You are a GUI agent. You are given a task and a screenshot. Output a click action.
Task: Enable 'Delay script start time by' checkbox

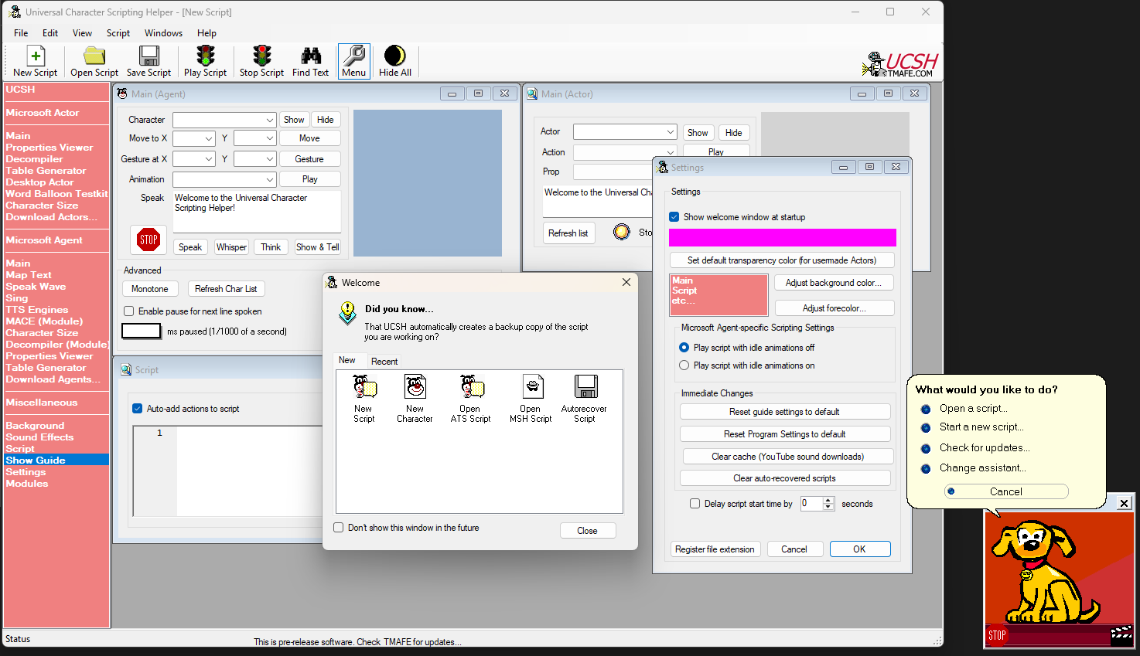695,504
